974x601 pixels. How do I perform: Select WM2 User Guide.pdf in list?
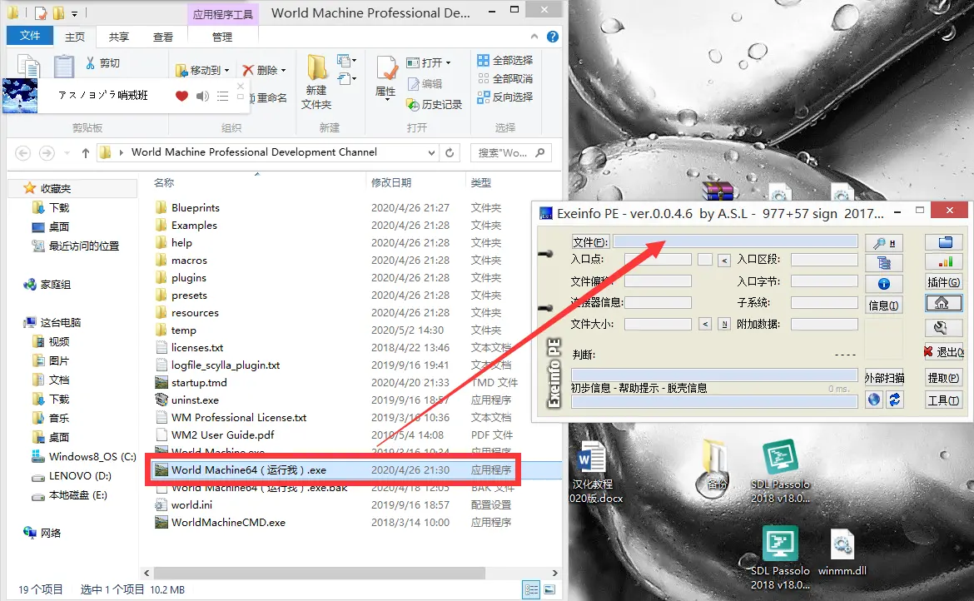click(x=222, y=435)
